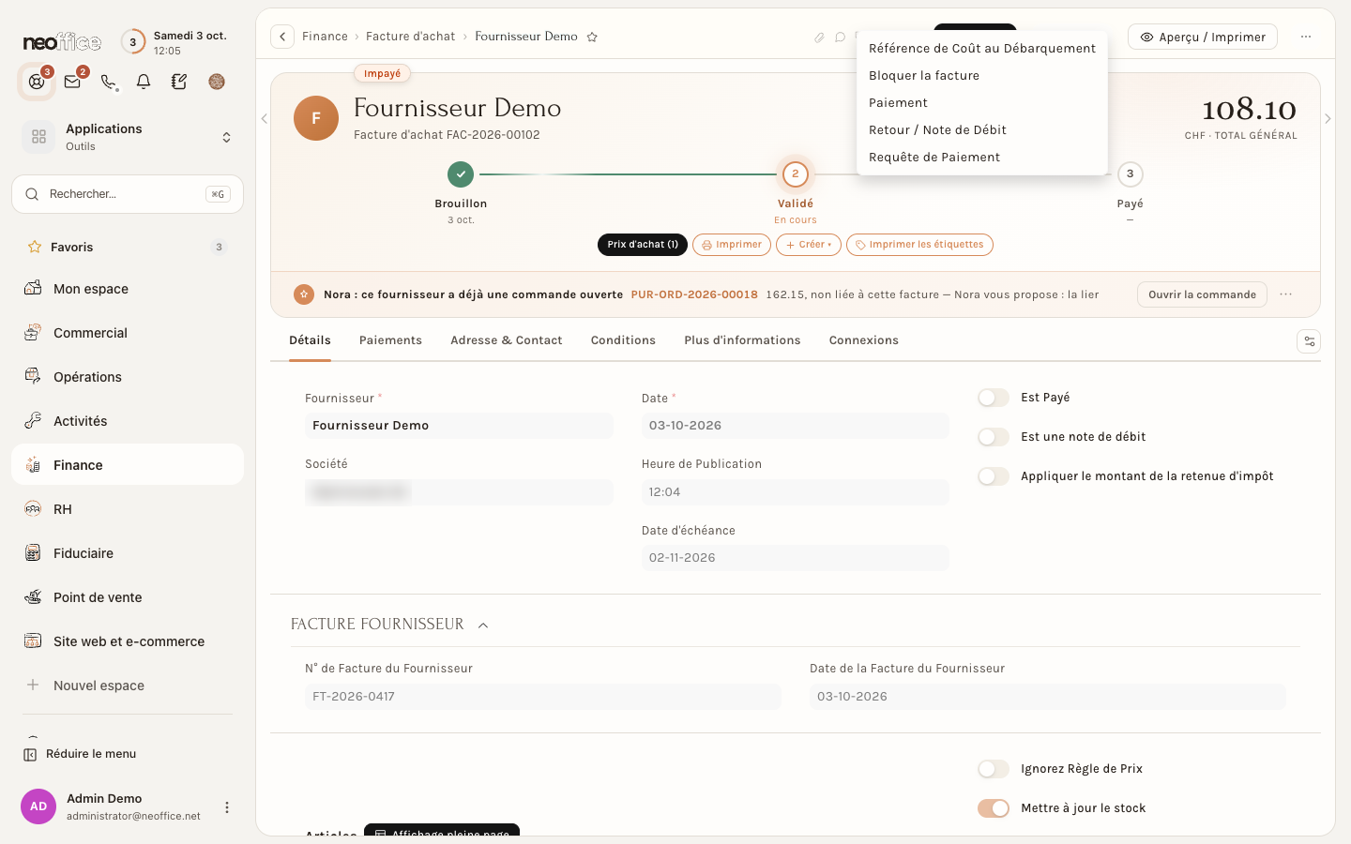This screenshot has width=1351, height=844.
Task: Open the Créer dropdown button
Action: pyautogui.click(x=809, y=245)
